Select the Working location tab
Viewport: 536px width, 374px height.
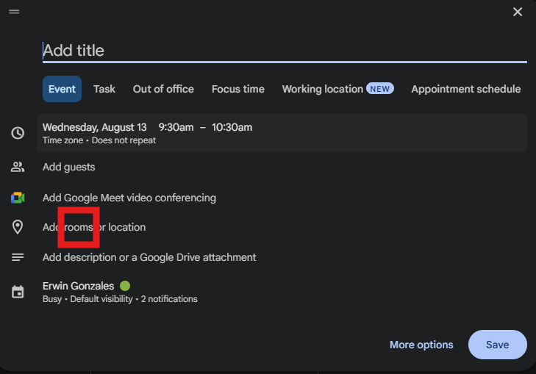(337, 89)
